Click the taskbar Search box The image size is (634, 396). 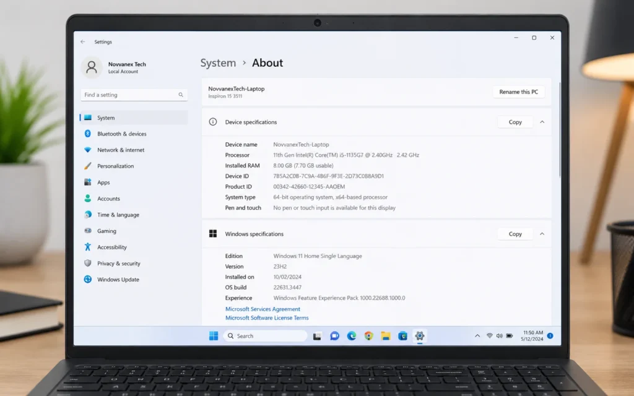265,336
